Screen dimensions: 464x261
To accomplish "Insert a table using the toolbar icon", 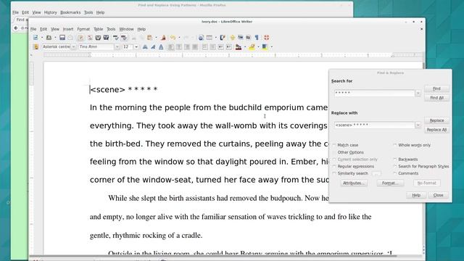I will pos(210,38).
